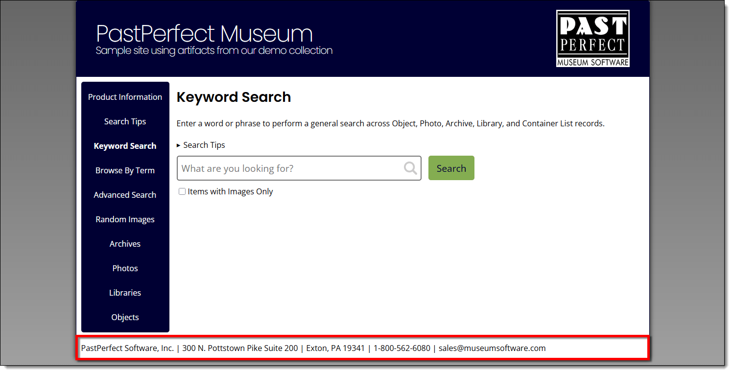Open Search Tips sidebar menu item

point(125,121)
